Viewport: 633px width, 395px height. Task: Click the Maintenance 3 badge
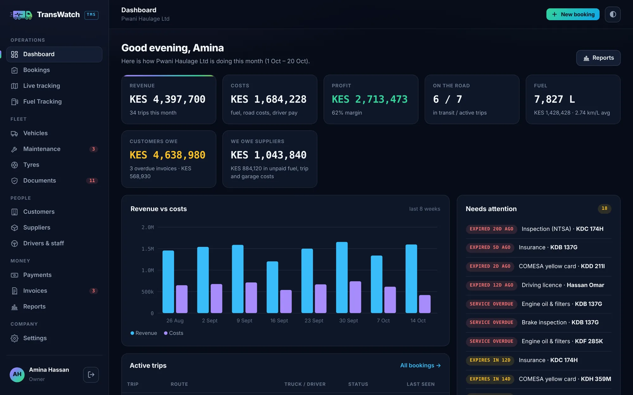(x=93, y=149)
